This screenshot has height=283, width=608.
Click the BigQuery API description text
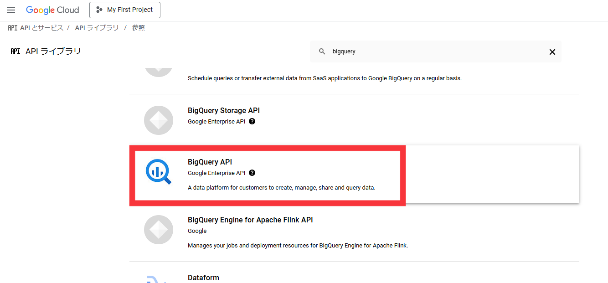tap(281, 187)
